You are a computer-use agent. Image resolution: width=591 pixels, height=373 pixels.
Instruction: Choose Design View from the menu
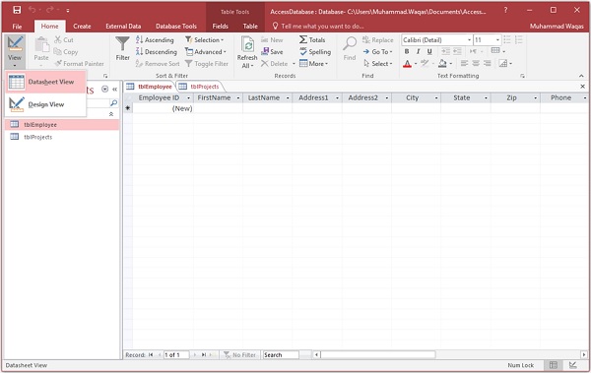point(46,104)
